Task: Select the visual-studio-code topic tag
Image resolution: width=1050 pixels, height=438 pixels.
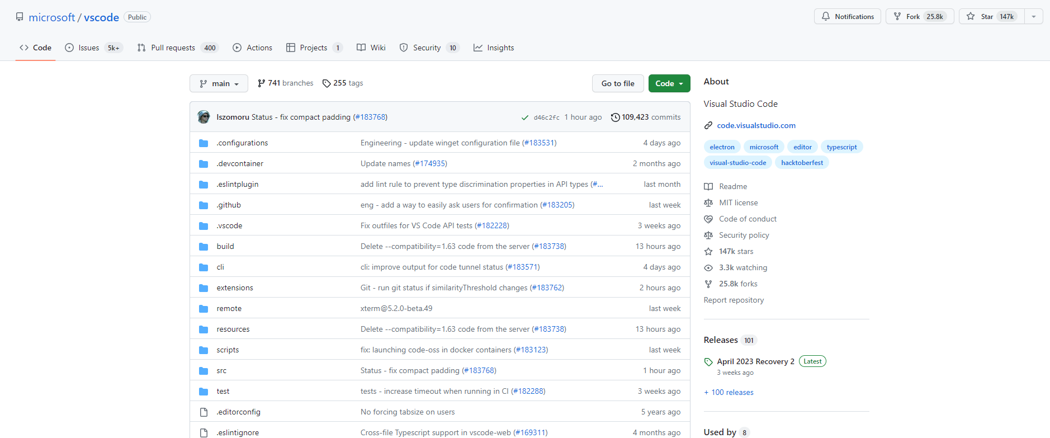Action: coord(737,163)
